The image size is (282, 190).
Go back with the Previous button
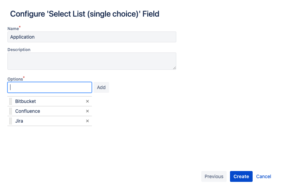(214, 176)
